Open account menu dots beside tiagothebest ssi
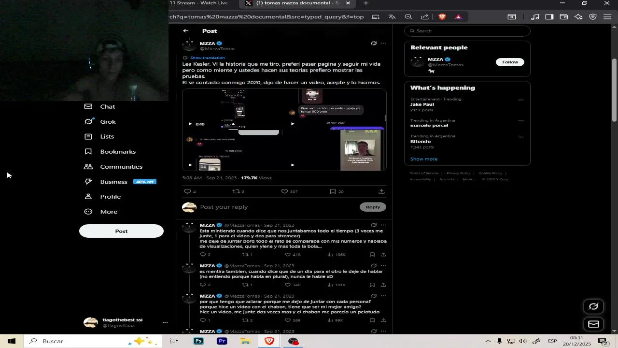 (165, 322)
